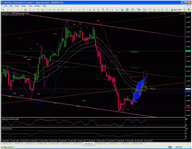The height and width of the screenshot is (149, 192).
Task: Click the New Order button
Action: click(176, 10)
